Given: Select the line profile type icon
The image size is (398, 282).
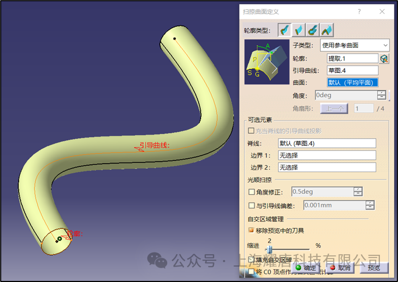Looking at the screenshot, I should [298, 30].
